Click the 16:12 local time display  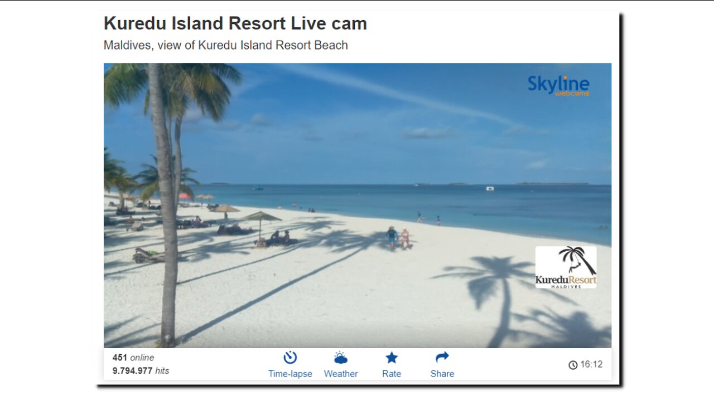591,365
